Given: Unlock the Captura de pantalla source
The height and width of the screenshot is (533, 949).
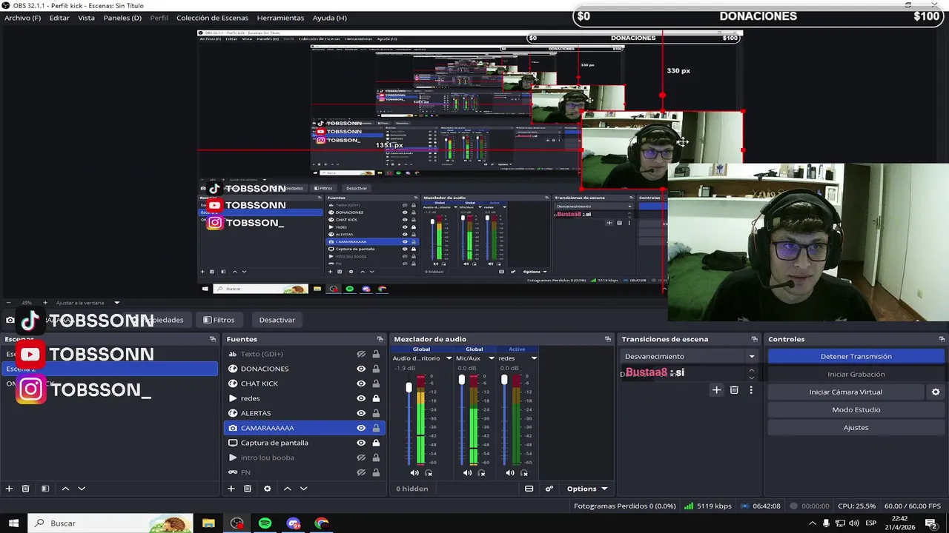Looking at the screenshot, I should pyautogui.click(x=376, y=443).
